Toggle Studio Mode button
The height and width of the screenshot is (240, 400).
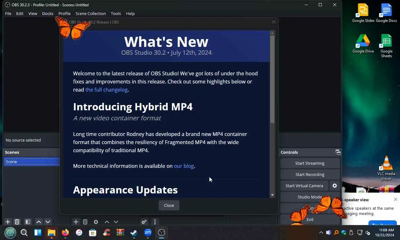(x=310, y=197)
